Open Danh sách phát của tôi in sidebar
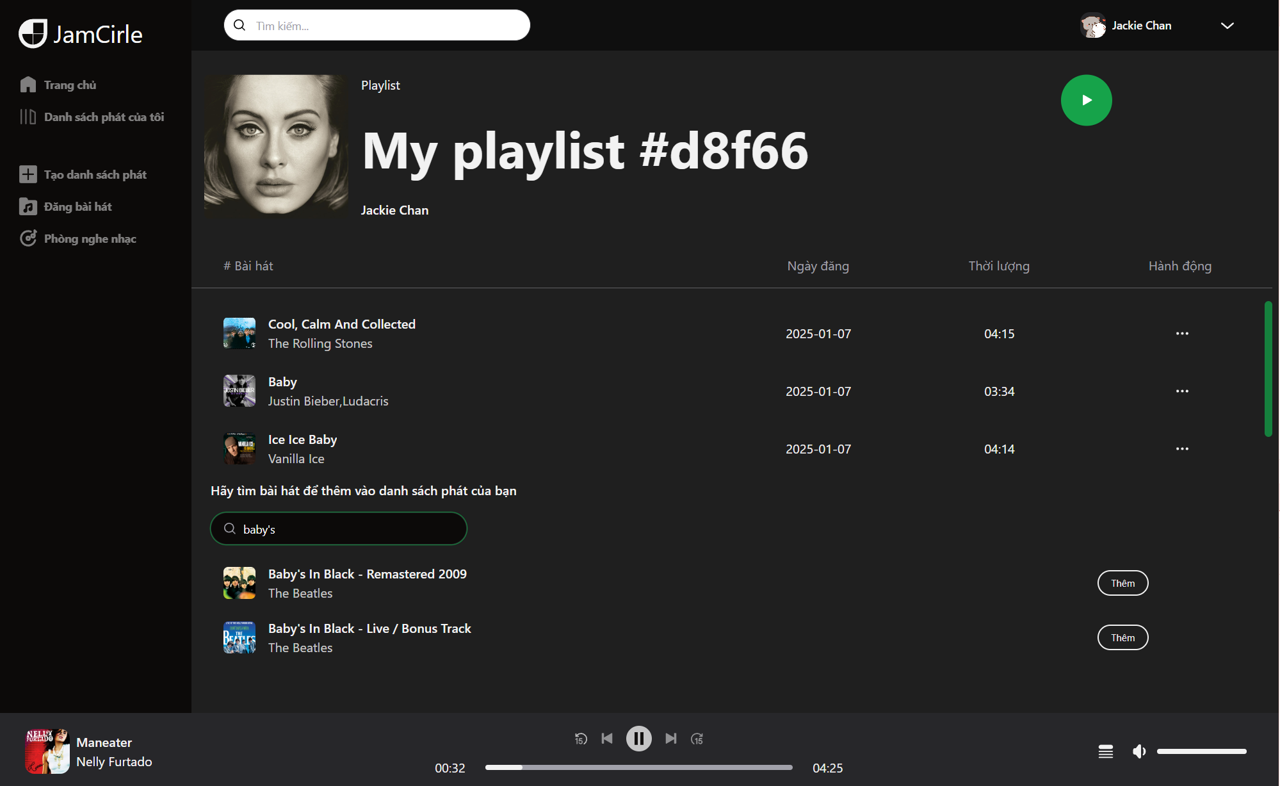 [x=104, y=117]
